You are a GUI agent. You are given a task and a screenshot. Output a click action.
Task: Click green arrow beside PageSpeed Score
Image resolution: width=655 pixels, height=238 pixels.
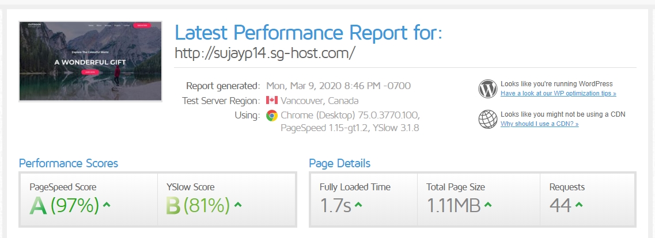point(107,204)
